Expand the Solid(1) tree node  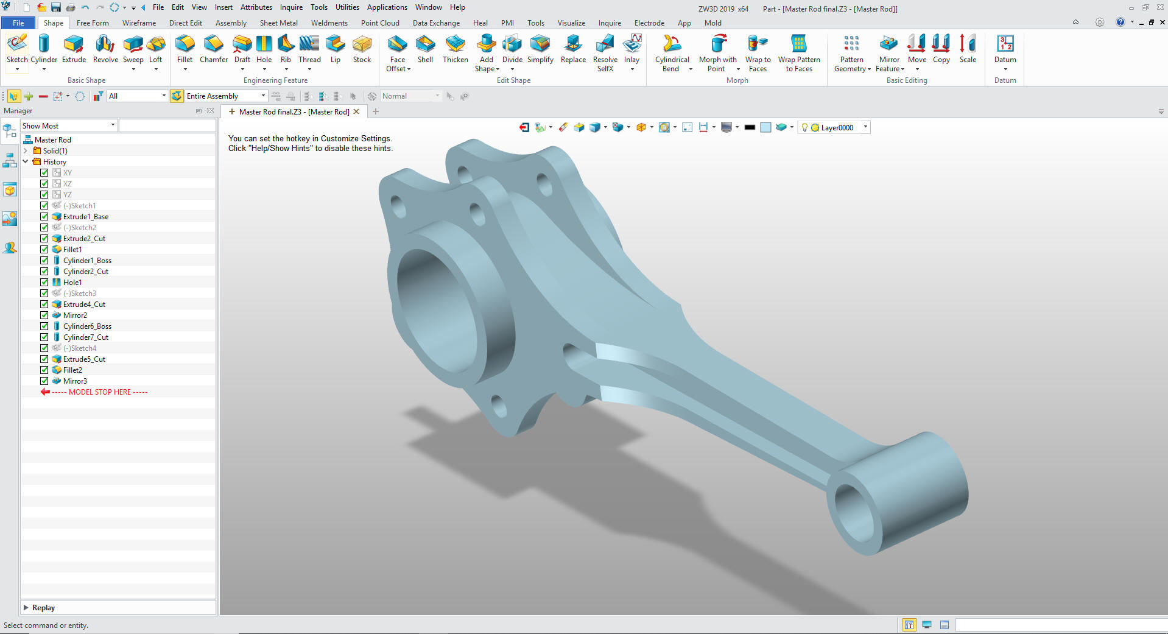26,151
